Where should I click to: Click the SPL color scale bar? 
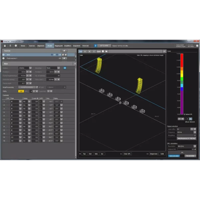pyautogui.click(x=182, y=84)
